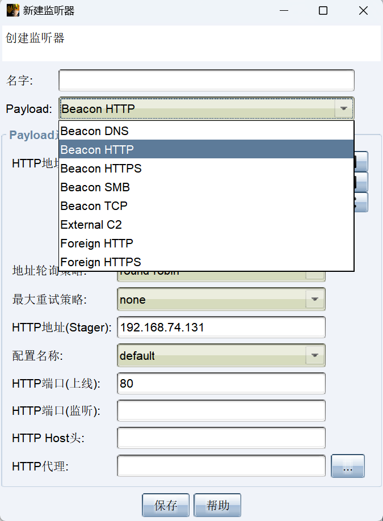Click the Cobalt Strike window title icon
This screenshot has width=383, height=521.
point(12,10)
